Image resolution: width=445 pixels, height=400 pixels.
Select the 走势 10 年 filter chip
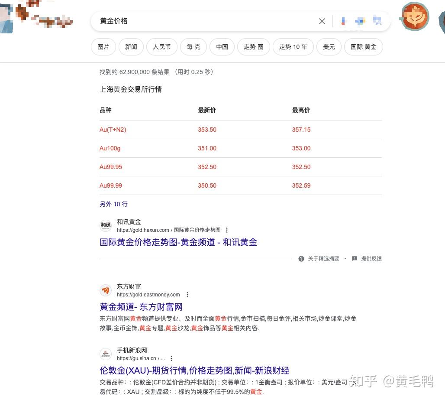(x=293, y=47)
